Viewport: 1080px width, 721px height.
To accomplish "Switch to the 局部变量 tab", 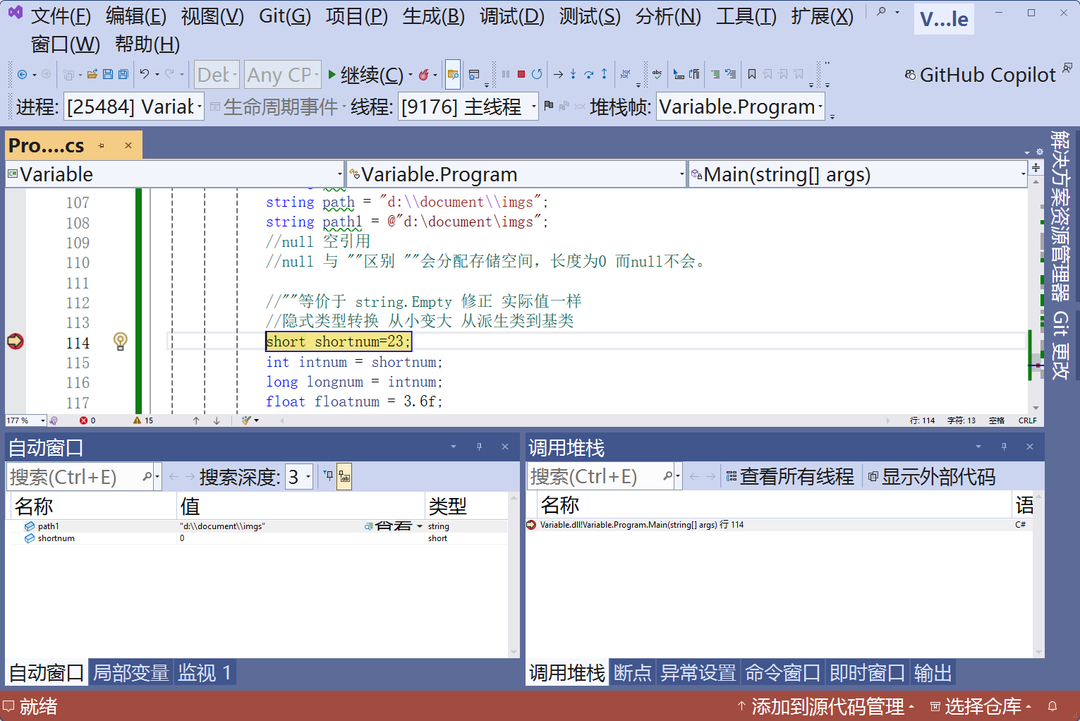I will pos(131,672).
